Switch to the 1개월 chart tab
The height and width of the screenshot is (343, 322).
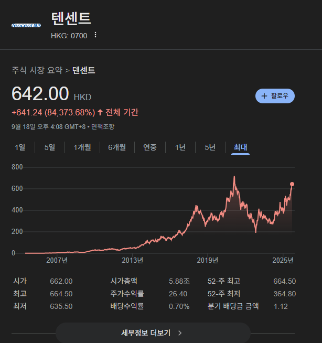coord(82,147)
